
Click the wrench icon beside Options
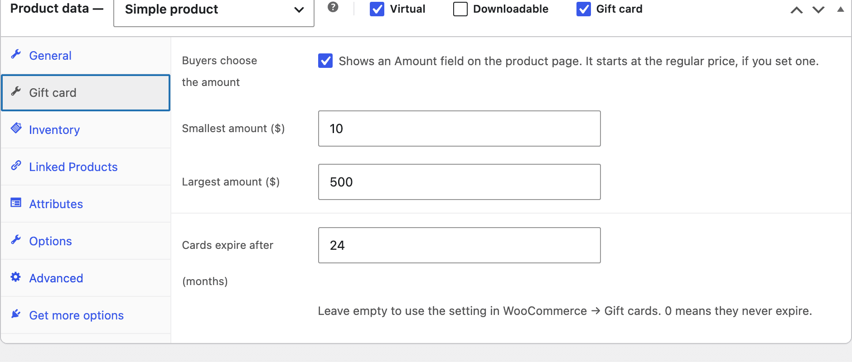pyautogui.click(x=16, y=240)
